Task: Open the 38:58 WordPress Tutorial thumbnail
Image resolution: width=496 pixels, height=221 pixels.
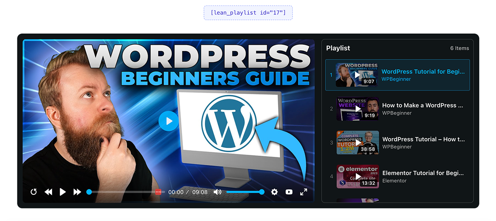Action: (x=358, y=143)
